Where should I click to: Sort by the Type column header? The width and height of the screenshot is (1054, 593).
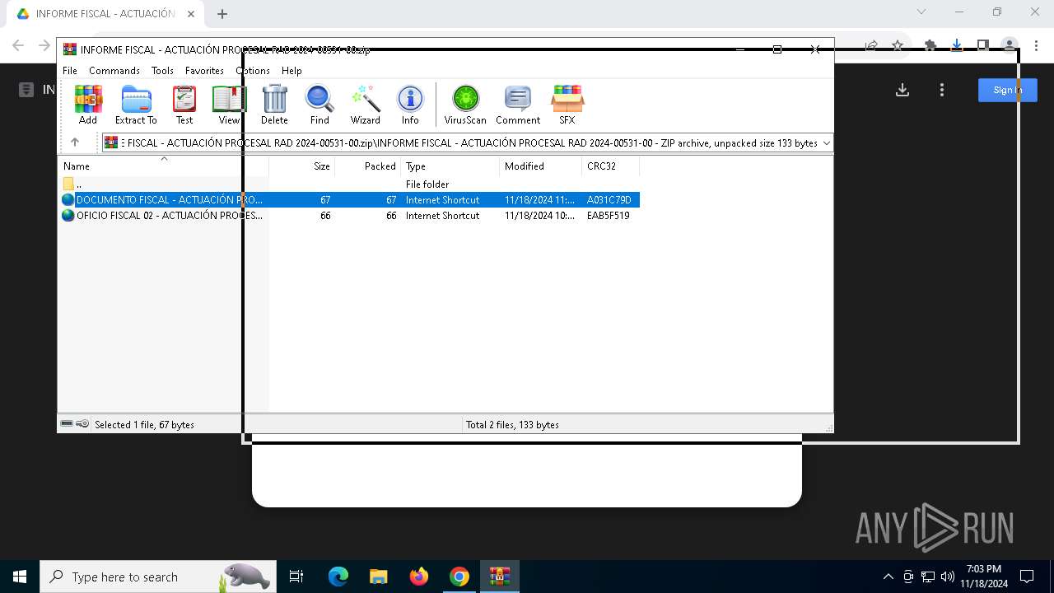[450, 166]
